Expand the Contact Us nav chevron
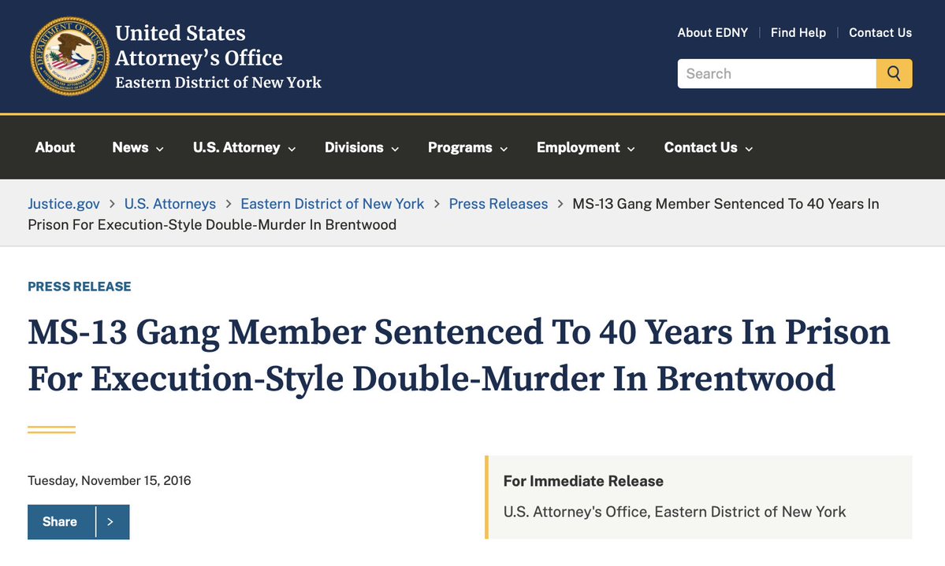This screenshot has width=945, height=566. [x=749, y=149]
